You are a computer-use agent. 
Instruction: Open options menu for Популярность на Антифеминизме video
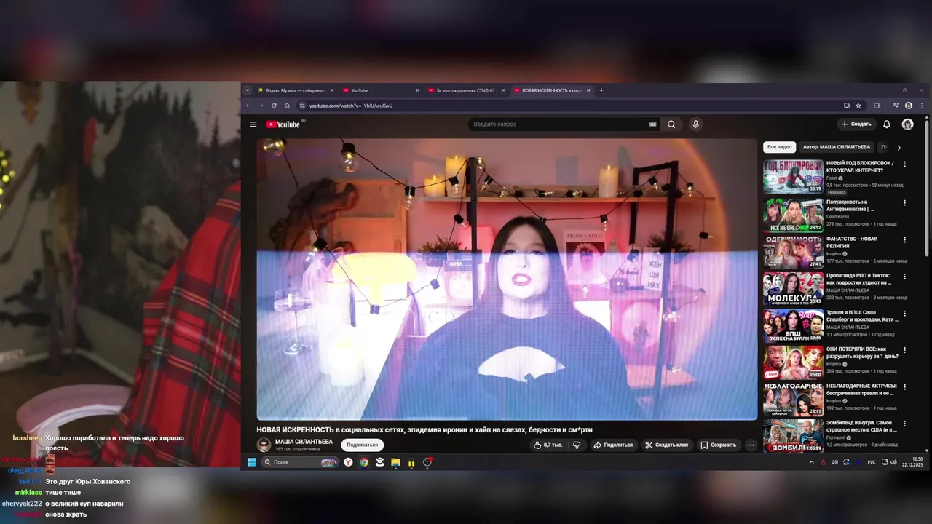click(x=905, y=203)
